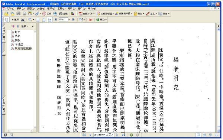This screenshot has height=140, width=223.
Task: Select the 版权 bookmark
Action: tap(17, 40)
